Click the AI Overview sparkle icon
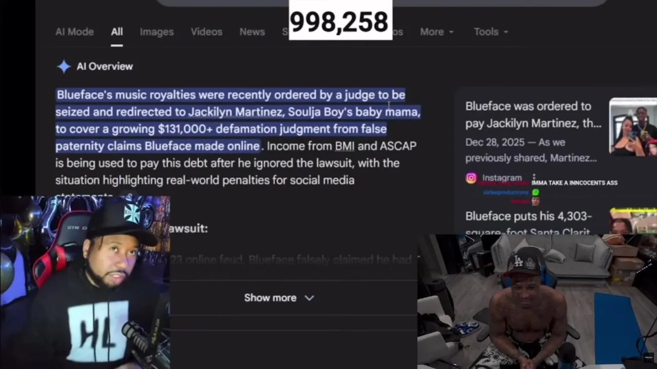The image size is (657, 369). click(64, 66)
